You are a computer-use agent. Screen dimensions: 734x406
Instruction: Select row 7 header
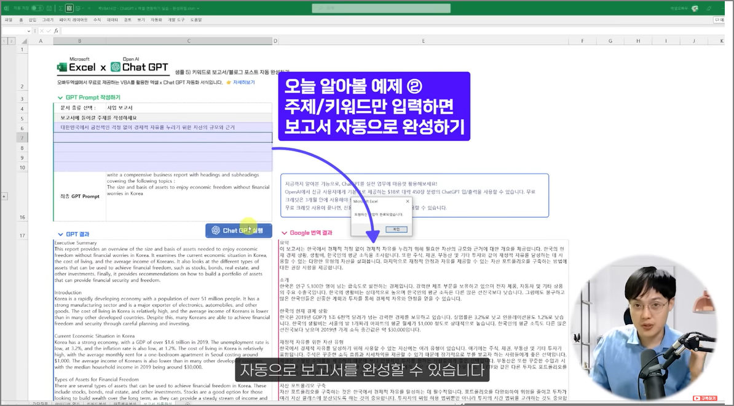[22, 138]
